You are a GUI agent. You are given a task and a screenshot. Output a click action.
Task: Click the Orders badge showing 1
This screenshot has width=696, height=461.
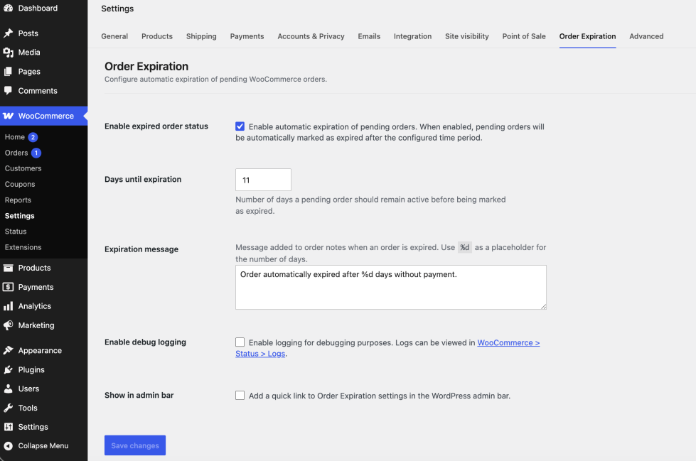(x=36, y=153)
